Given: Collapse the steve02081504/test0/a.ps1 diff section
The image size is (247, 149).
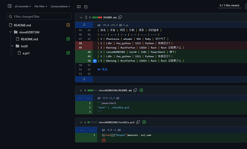Looking at the screenshot, I should pos(81,122).
